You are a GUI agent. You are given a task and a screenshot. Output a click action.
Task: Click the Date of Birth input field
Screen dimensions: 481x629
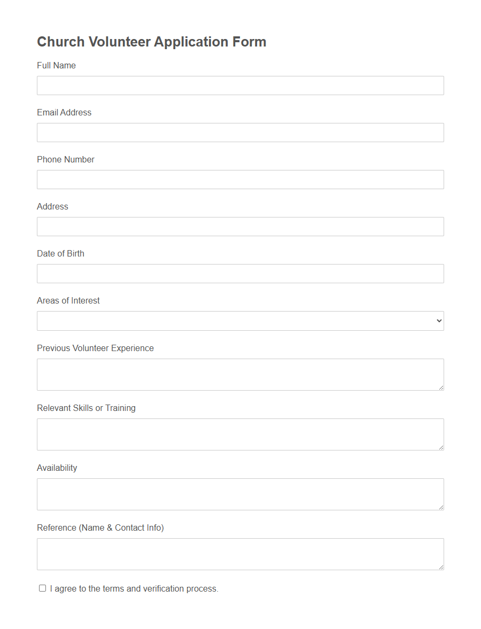click(x=240, y=273)
